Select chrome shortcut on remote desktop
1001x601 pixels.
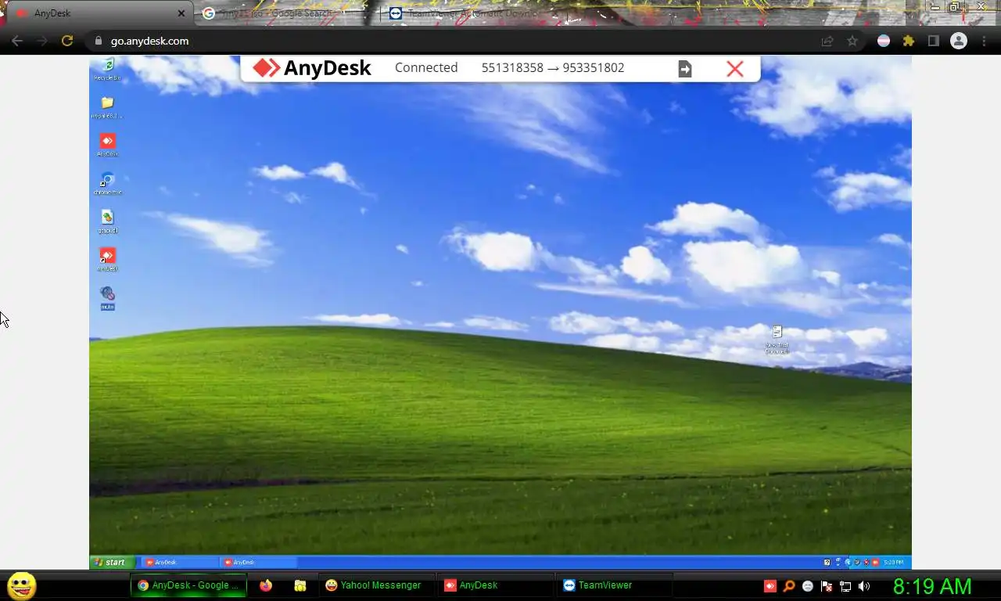coord(107,183)
